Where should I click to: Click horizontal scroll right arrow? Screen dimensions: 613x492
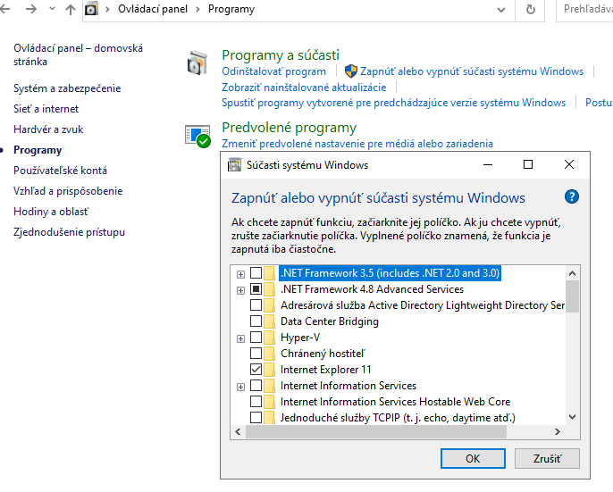[558, 432]
